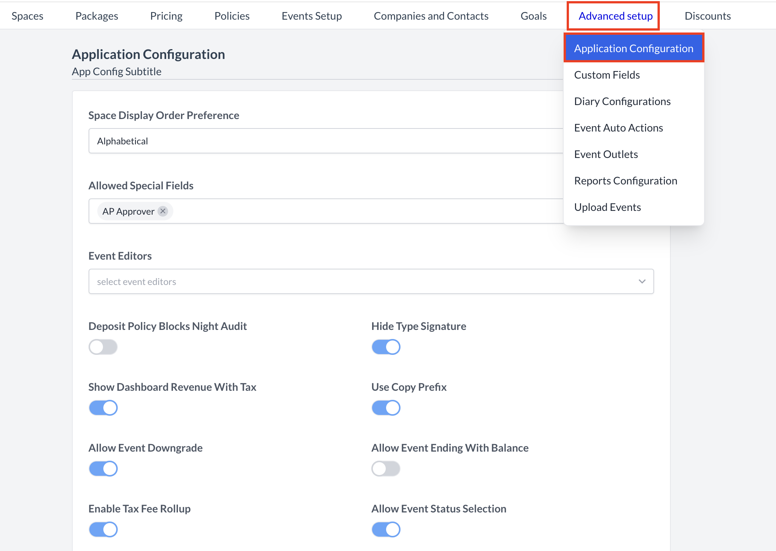Remove the AP Approver special field chip
Screen dimensions: 776x551
tap(162, 211)
